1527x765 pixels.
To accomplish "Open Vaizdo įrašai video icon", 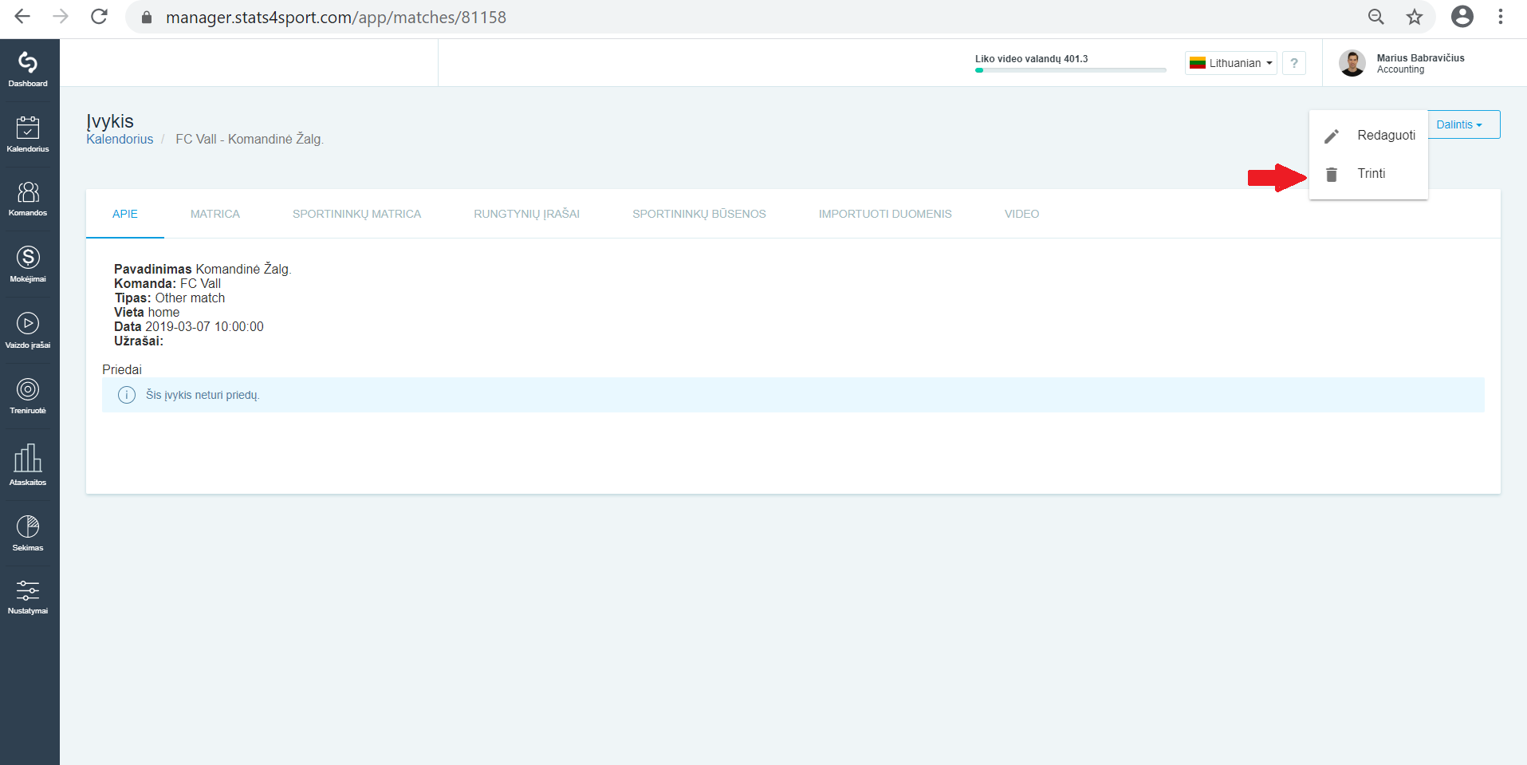I will pyautogui.click(x=28, y=330).
